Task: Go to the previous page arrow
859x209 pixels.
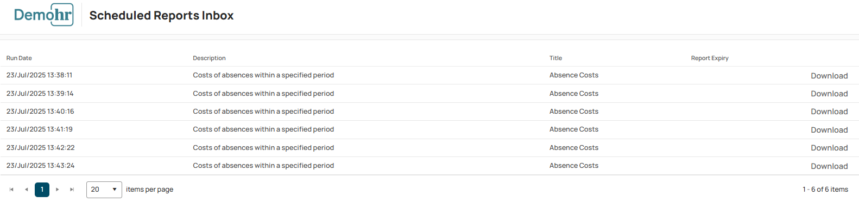Action: point(27,190)
